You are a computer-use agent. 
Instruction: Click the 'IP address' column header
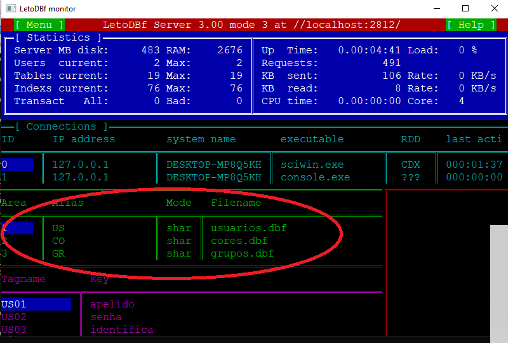click(x=84, y=139)
